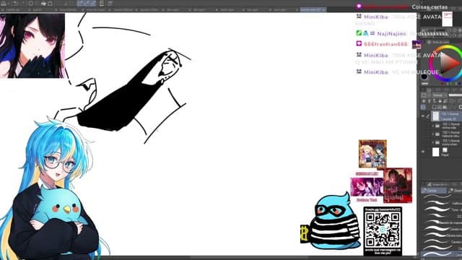
Task: Expand the third layer folder above Paper
Action: click(433, 143)
